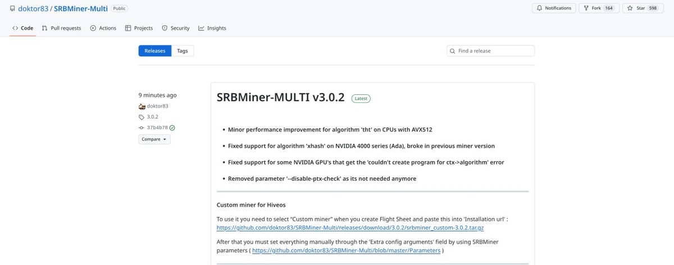Click the Star button's star icon
This screenshot has width=674, height=265.
click(x=630, y=8)
